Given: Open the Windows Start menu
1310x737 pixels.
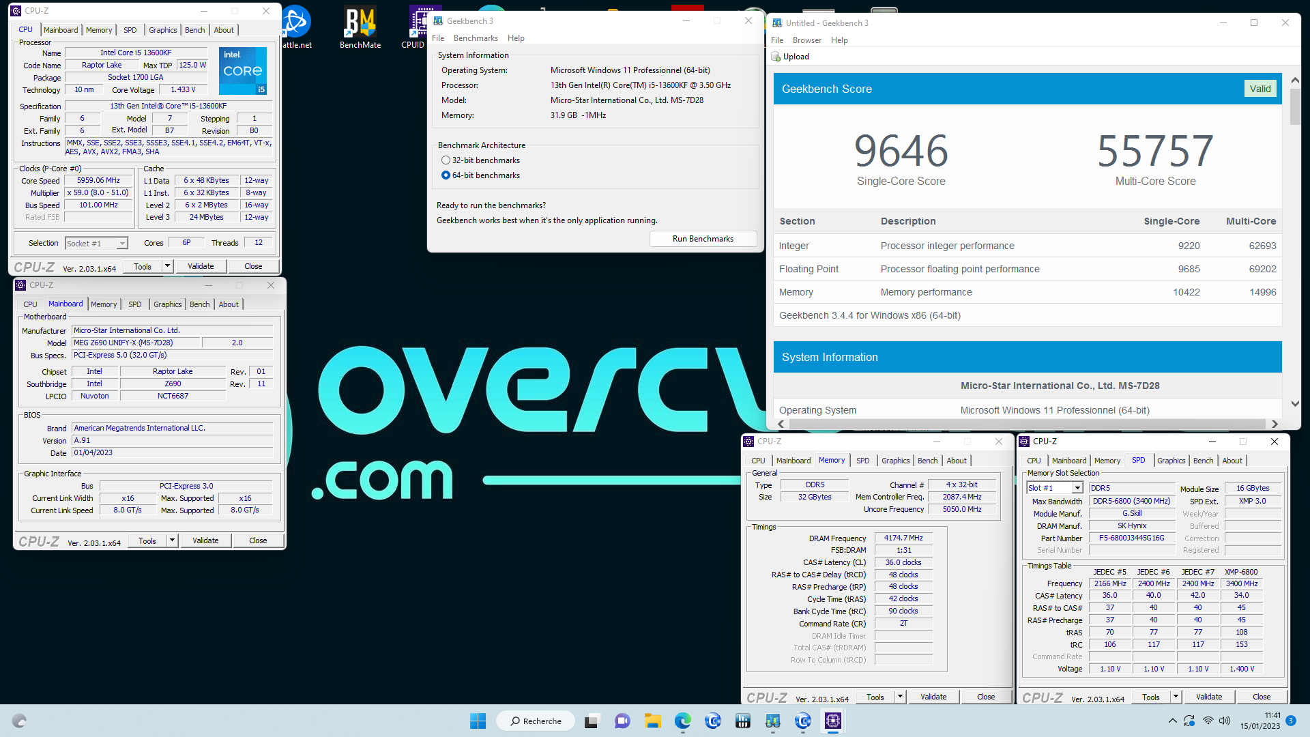Looking at the screenshot, I should (x=478, y=721).
